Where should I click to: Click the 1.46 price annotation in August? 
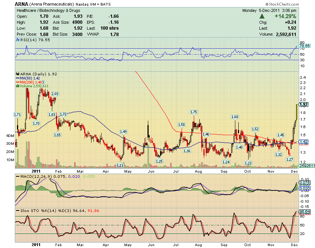(206, 134)
